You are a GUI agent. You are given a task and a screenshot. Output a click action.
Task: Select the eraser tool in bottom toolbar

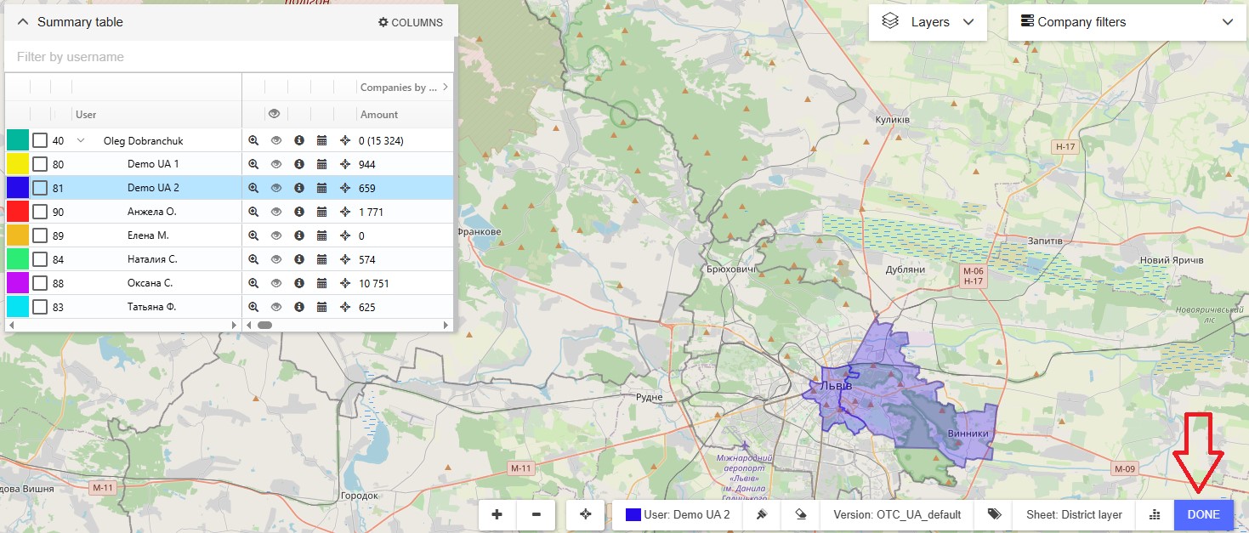[x=800, y=514]
